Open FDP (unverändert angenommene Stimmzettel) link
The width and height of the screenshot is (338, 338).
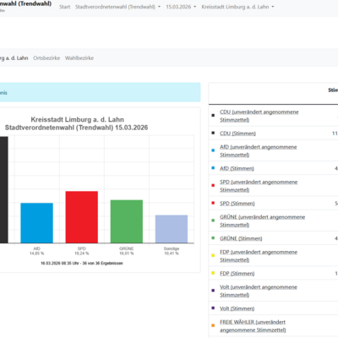pyautogui.click(x=259, y=256)
